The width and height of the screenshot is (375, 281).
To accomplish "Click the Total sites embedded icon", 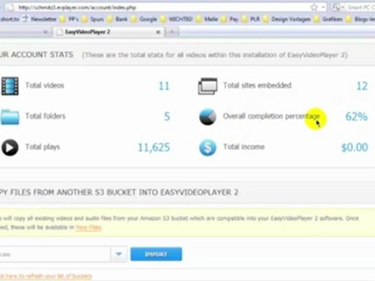I will tap(207, 86).
